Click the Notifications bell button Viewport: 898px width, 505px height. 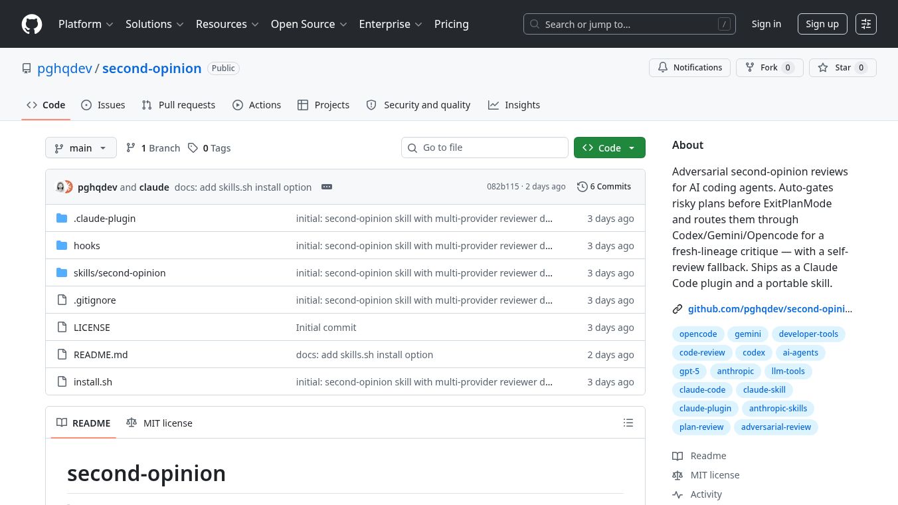(x=689, y=68)
